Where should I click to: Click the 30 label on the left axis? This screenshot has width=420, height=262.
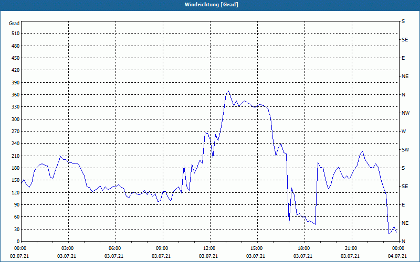tap(17, 229)
